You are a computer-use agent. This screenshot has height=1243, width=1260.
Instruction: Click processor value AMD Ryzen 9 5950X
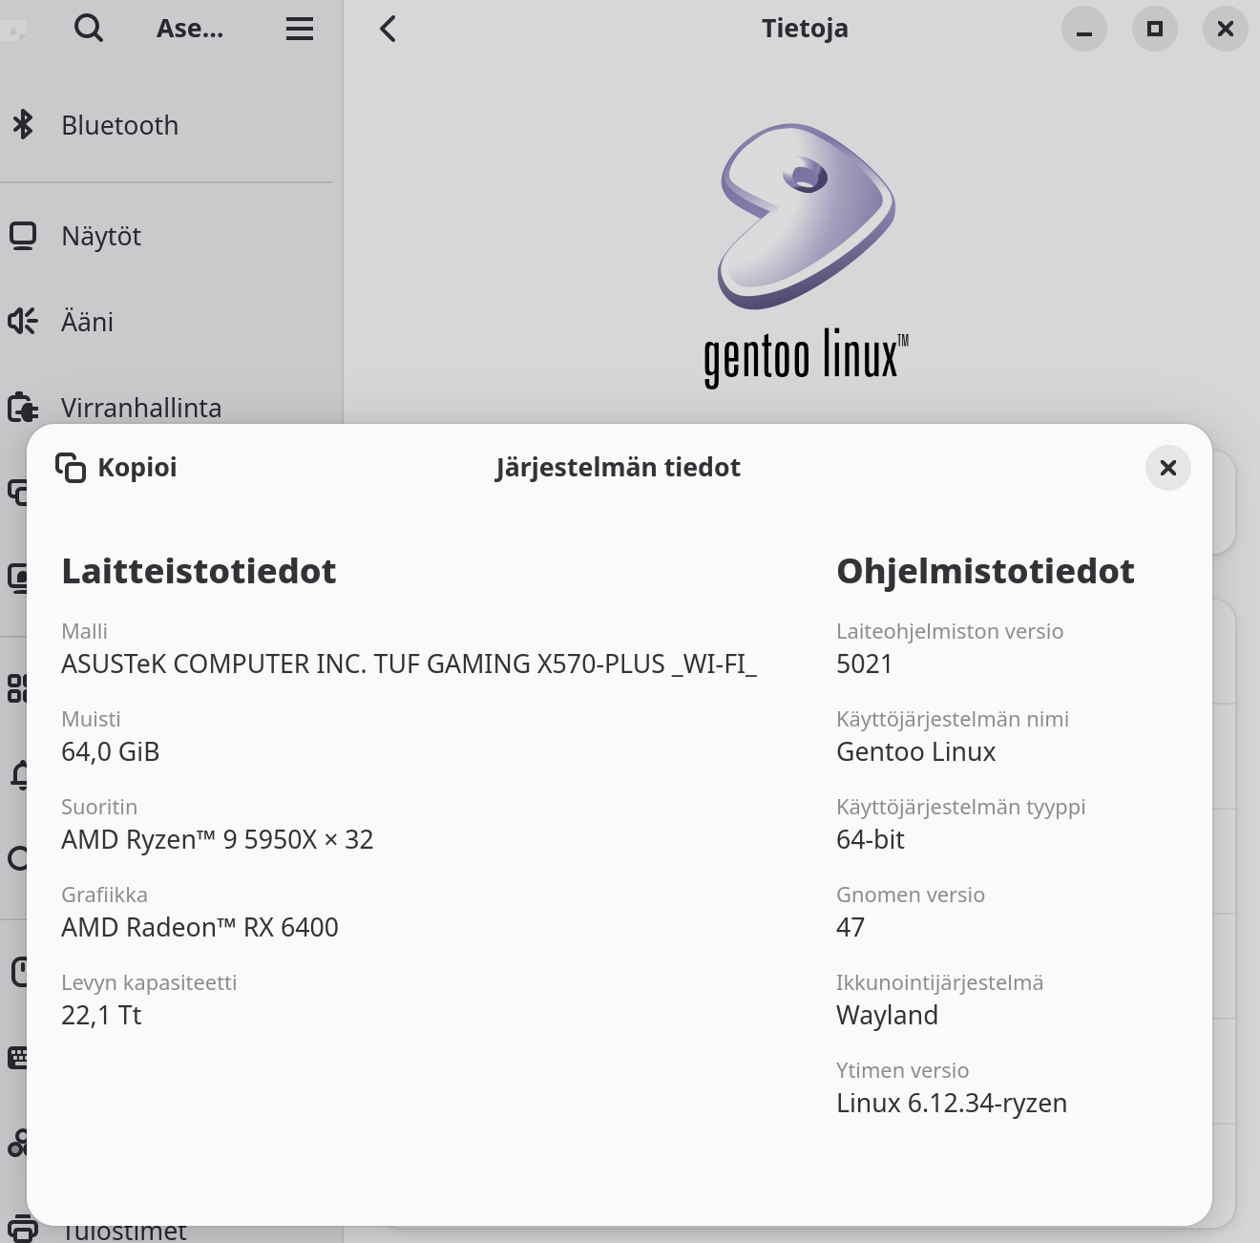point(218,840)
